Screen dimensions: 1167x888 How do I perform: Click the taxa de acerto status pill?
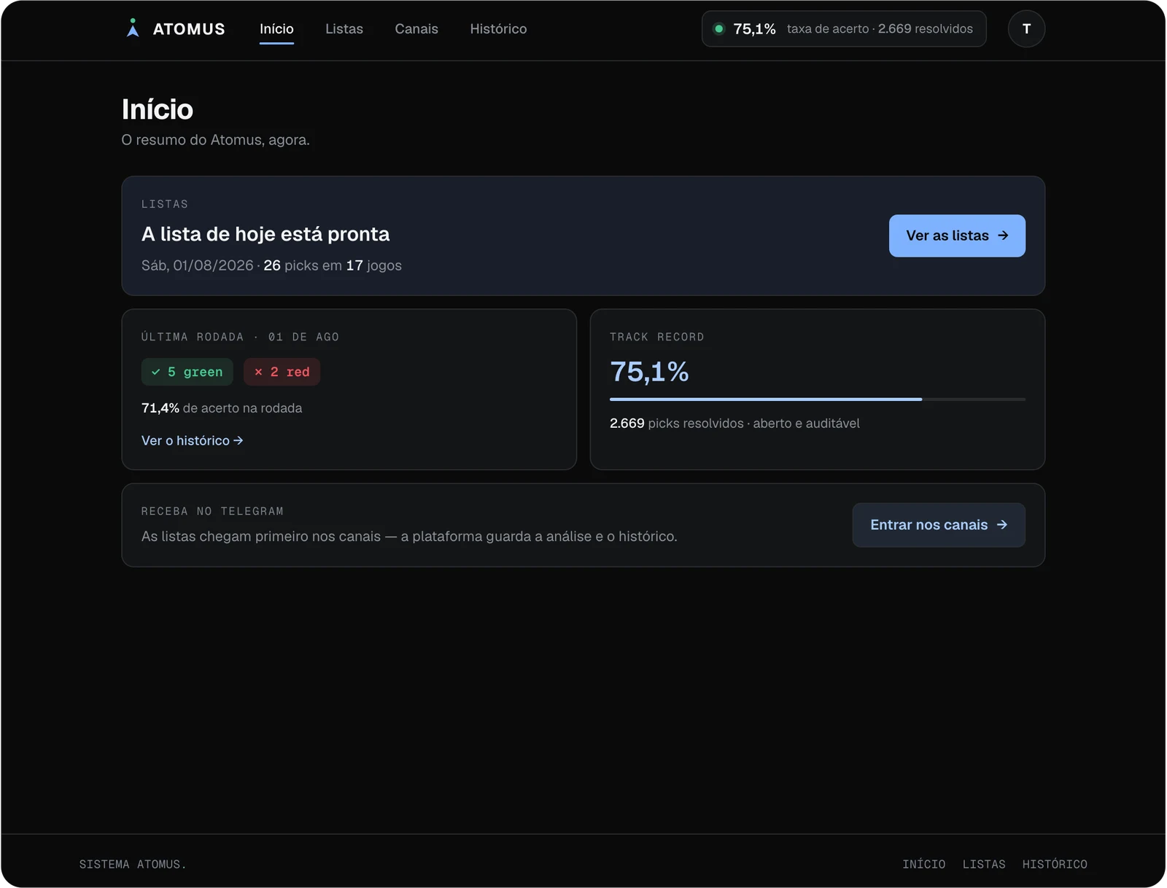tap(844, 28)
